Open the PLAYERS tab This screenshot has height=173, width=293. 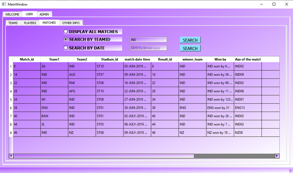click(30, 23)
